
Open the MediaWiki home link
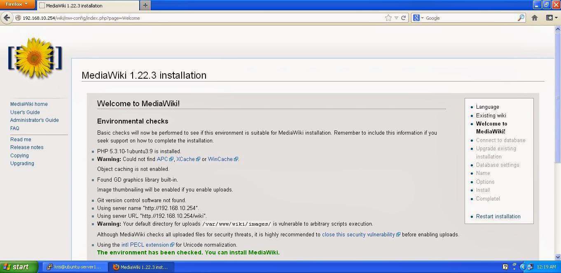pyautogui.click(x=29, y=104)
